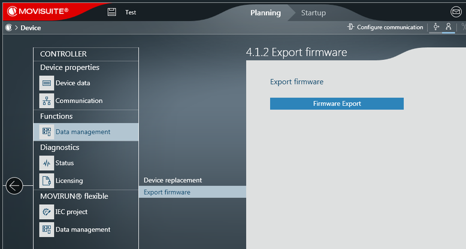466x249 pixels.
Task: Switch to the Planning tab
Action: pyautogui.click(x=265, y=13)
